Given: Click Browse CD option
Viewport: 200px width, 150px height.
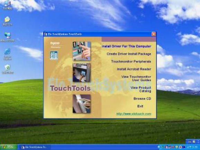Looking at the screenshot, I should pos(142,99).
